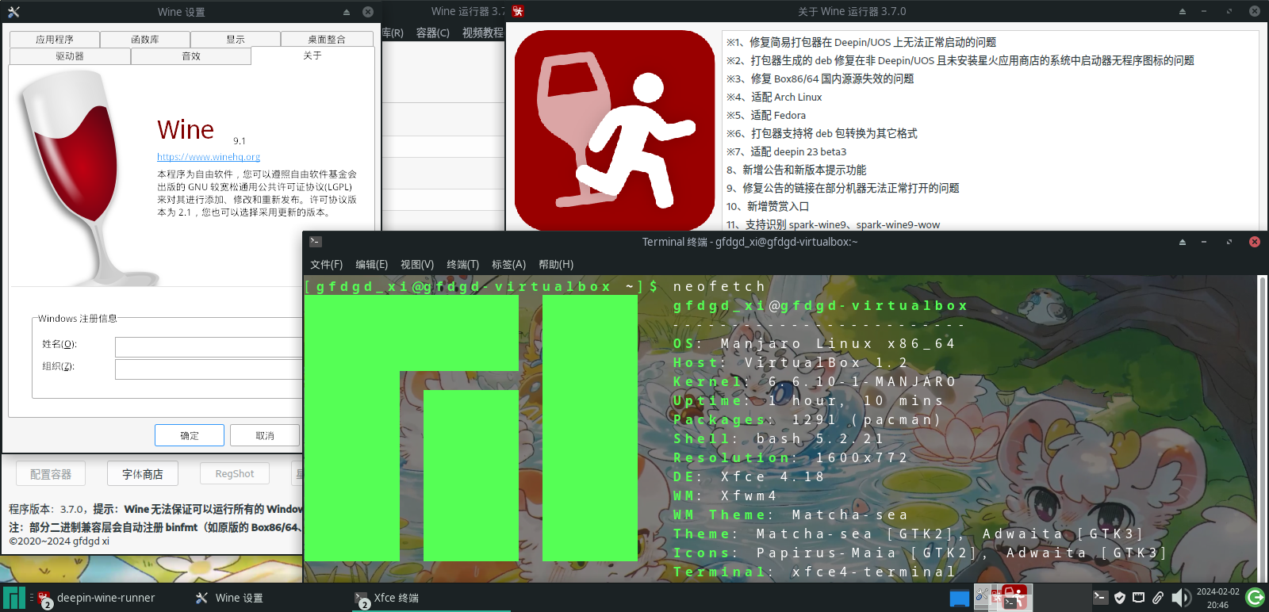The width and height of the screenshot is (1269, 612).
Task: Click changelog line 适配 Fedora
Action: pos(766,115)
